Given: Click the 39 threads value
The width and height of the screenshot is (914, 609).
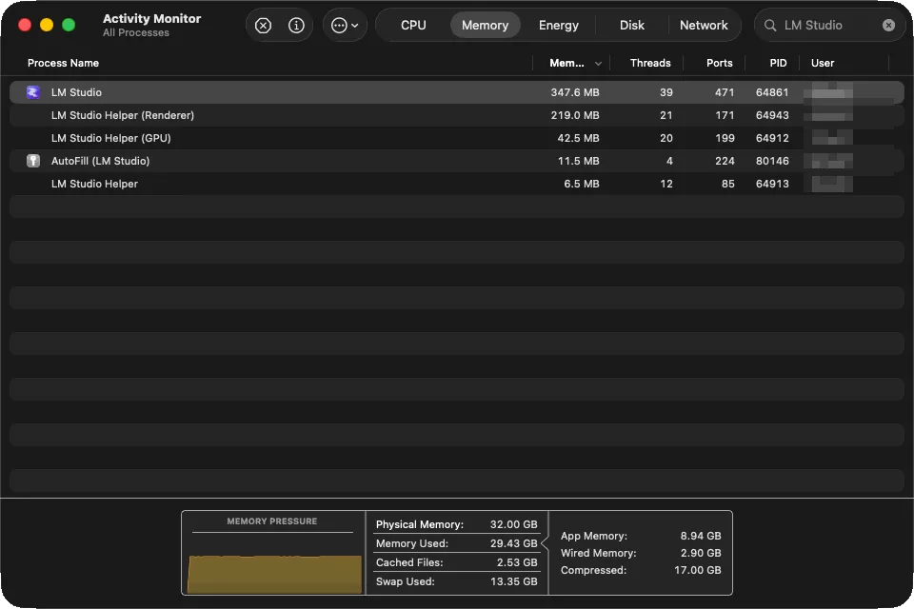Looking at the screenshot, I should [666, 92].
